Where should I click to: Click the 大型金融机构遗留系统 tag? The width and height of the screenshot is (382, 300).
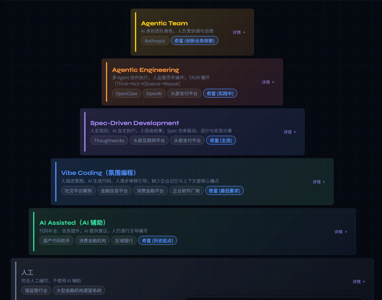(x=79, y=290)
